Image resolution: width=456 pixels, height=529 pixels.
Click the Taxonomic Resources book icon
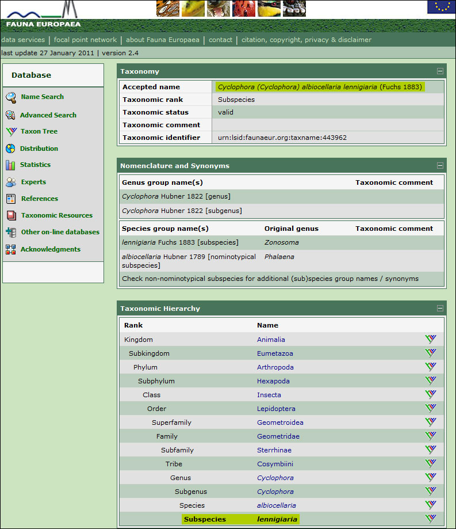click(x=11, y=216)
